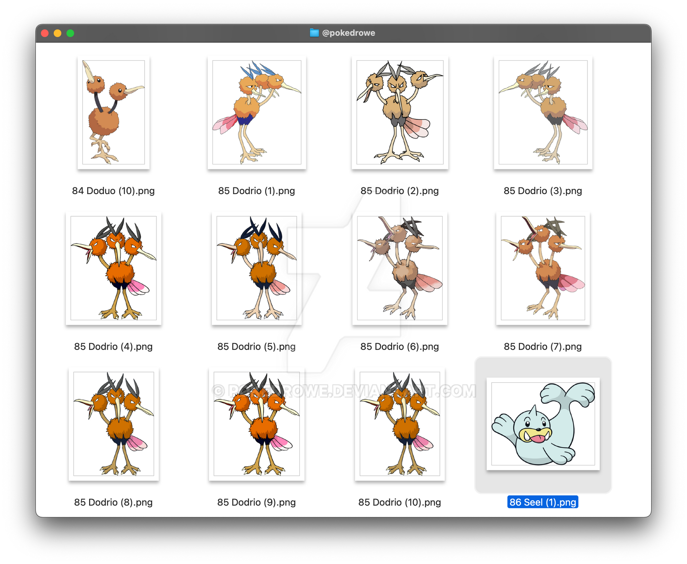Click the file name 85 Dodrio (7).png

tap(543, 346)
